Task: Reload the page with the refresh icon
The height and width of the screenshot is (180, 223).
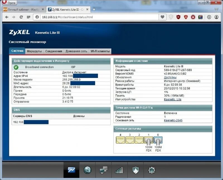Action: tap(21, 17)
